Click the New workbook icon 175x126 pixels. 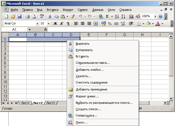(7, 16)
